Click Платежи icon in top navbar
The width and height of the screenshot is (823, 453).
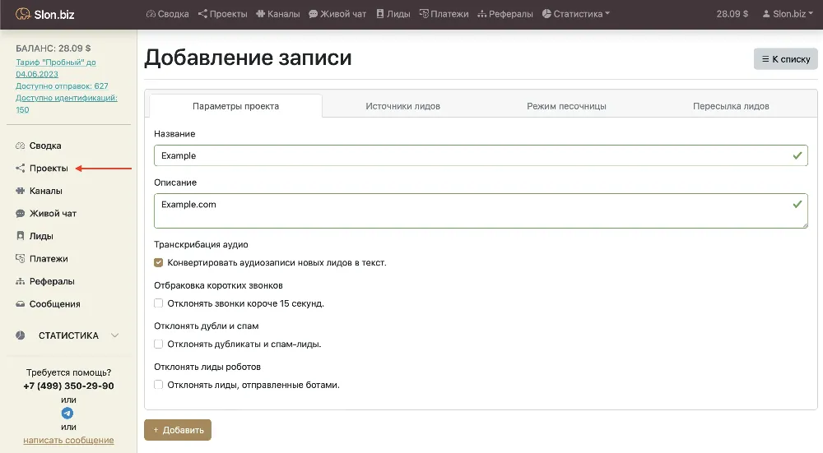(x=424, y=14)
